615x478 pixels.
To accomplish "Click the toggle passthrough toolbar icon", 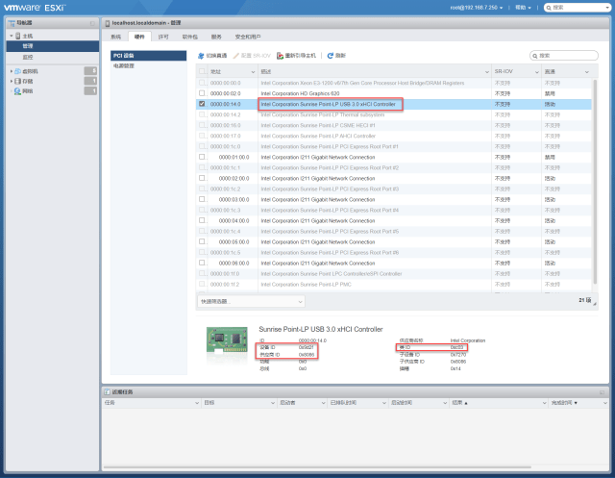I will coord(201,56).
